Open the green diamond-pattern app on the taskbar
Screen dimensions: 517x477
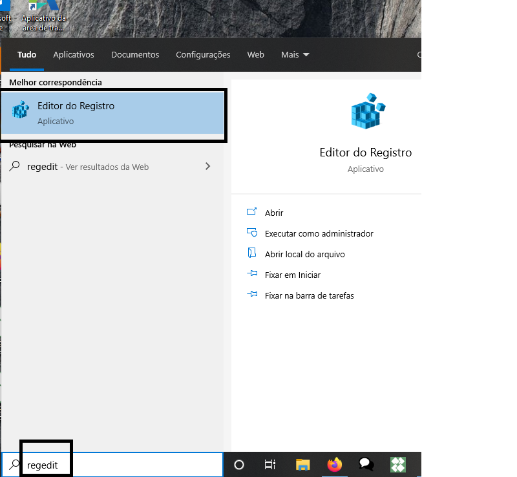pos(398,464)
